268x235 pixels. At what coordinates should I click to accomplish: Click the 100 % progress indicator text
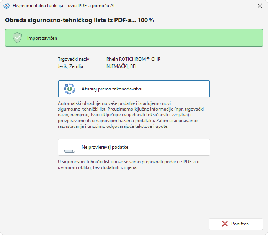pyautogui.click(x=145, y=20)
